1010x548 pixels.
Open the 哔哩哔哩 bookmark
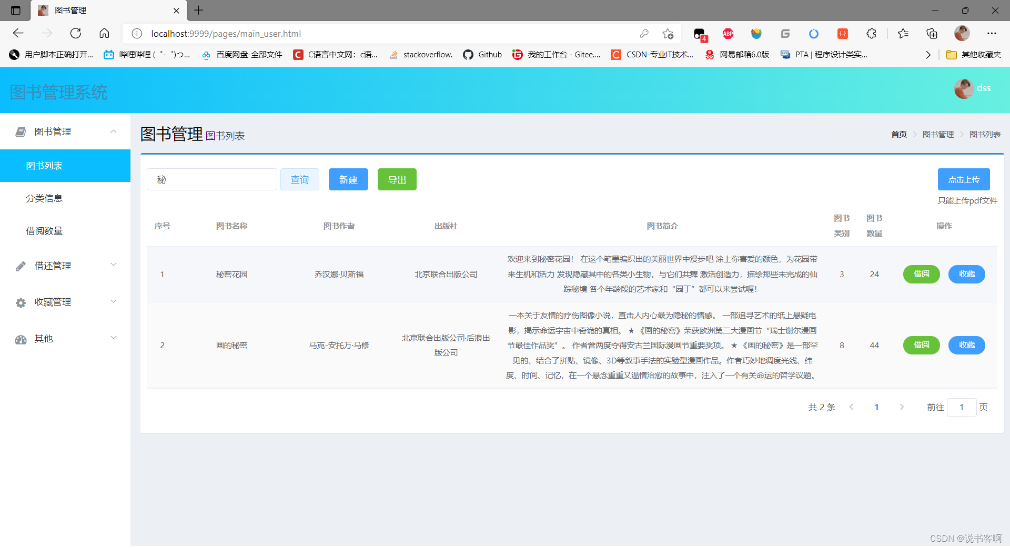tap(147, 55)
